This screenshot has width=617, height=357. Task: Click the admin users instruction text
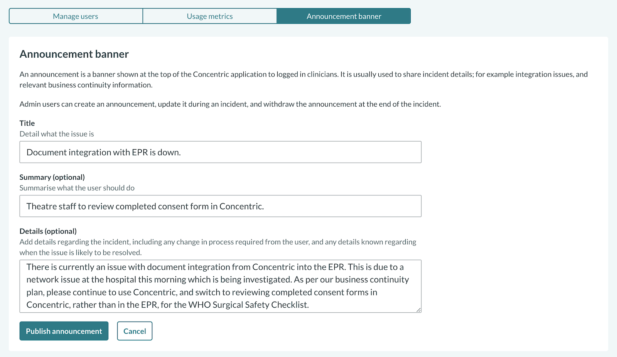coord(231,104)
